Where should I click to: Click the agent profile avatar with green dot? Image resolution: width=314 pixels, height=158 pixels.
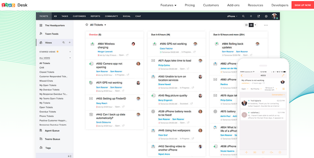point(274,16)
